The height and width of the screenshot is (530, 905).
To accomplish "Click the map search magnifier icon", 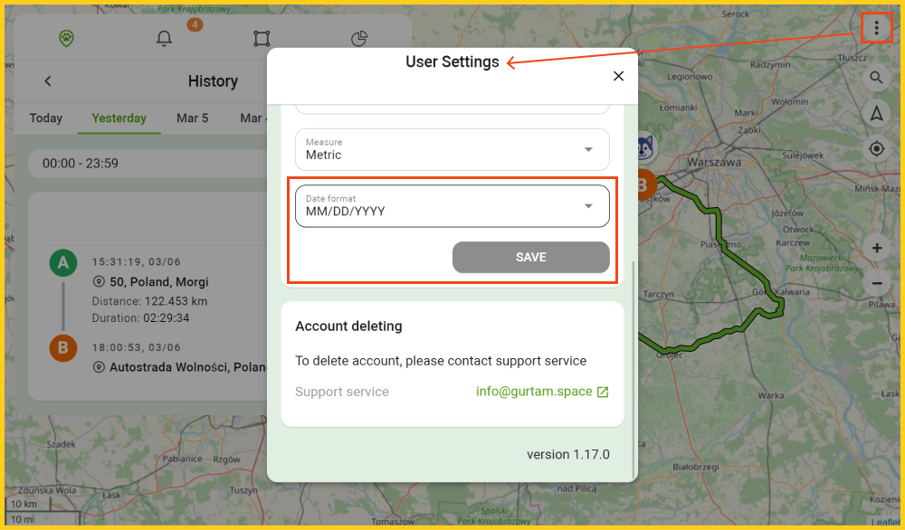I will [x=876, y=78].
